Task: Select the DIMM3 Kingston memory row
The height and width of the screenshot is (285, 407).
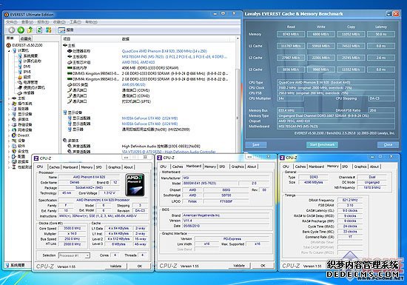Action: pyautogui.click(x=148, y=73)
